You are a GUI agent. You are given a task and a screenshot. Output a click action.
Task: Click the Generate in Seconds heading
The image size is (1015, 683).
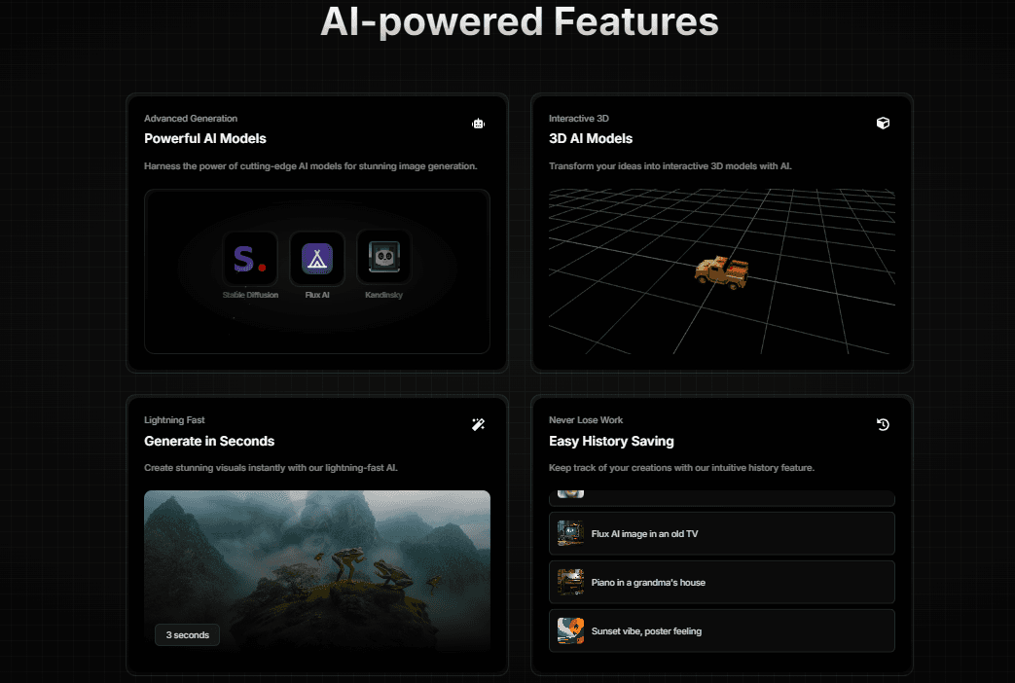click(209, 441)
